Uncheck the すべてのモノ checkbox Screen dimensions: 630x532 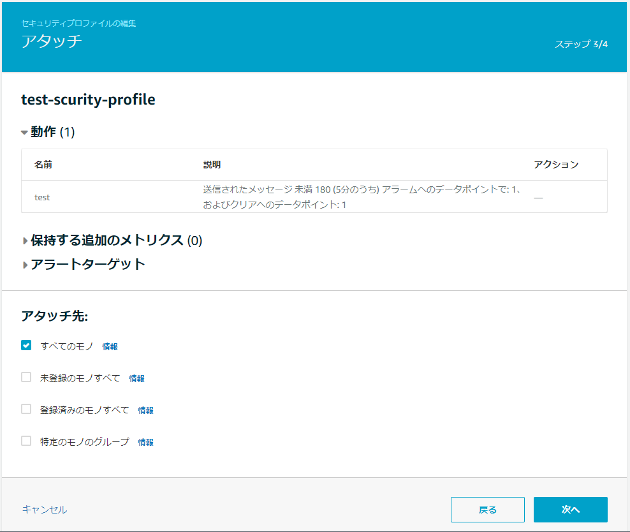point(26,346)
